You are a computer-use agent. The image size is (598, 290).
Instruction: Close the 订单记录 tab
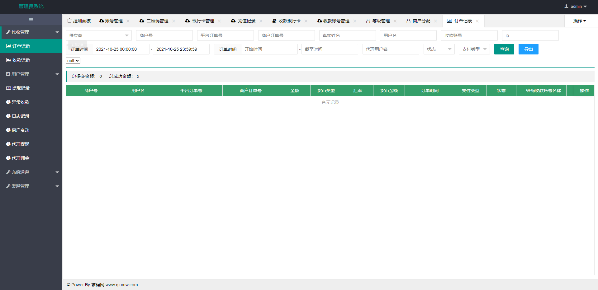click(477, 21)
